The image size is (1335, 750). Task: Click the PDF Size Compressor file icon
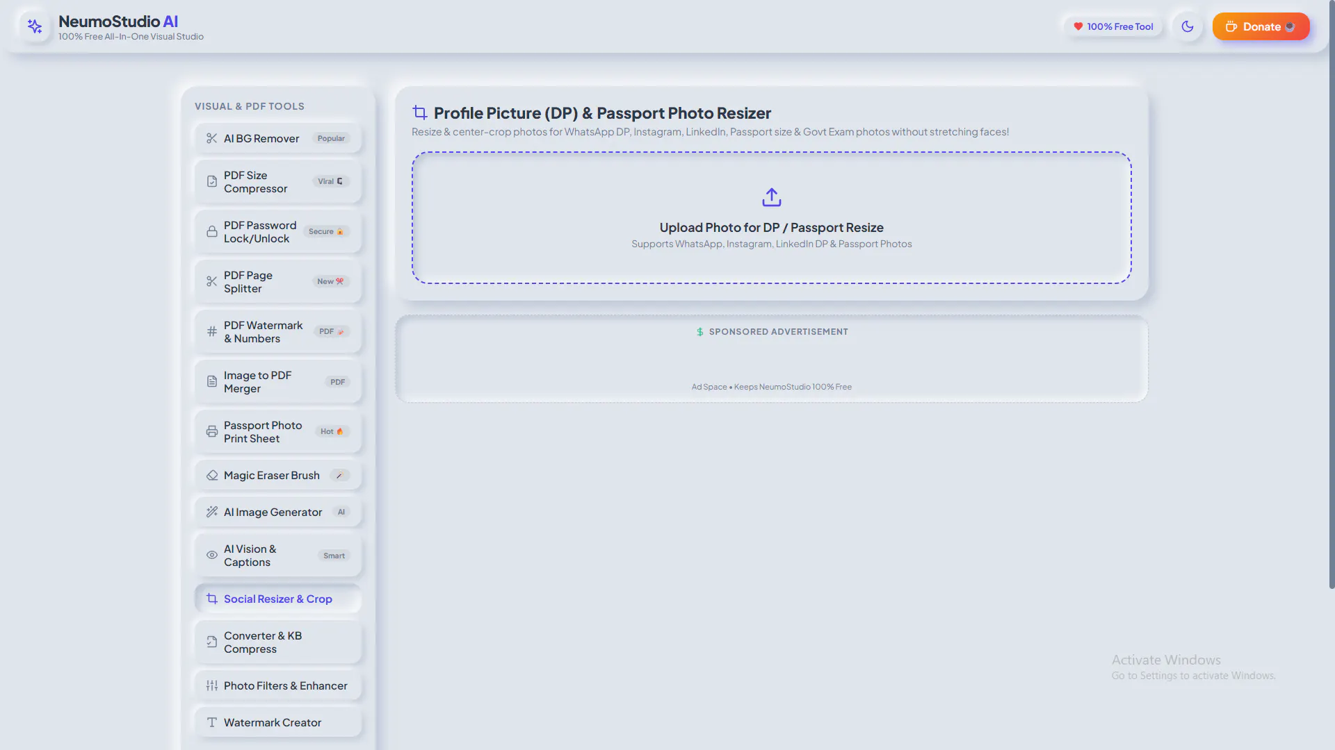pos(212,181)
